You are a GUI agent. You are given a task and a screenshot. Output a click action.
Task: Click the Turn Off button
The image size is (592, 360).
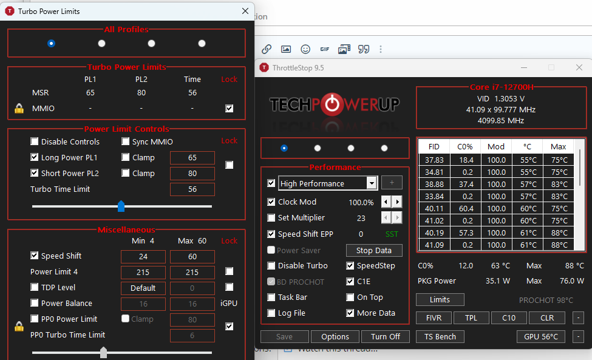(386, 336)
